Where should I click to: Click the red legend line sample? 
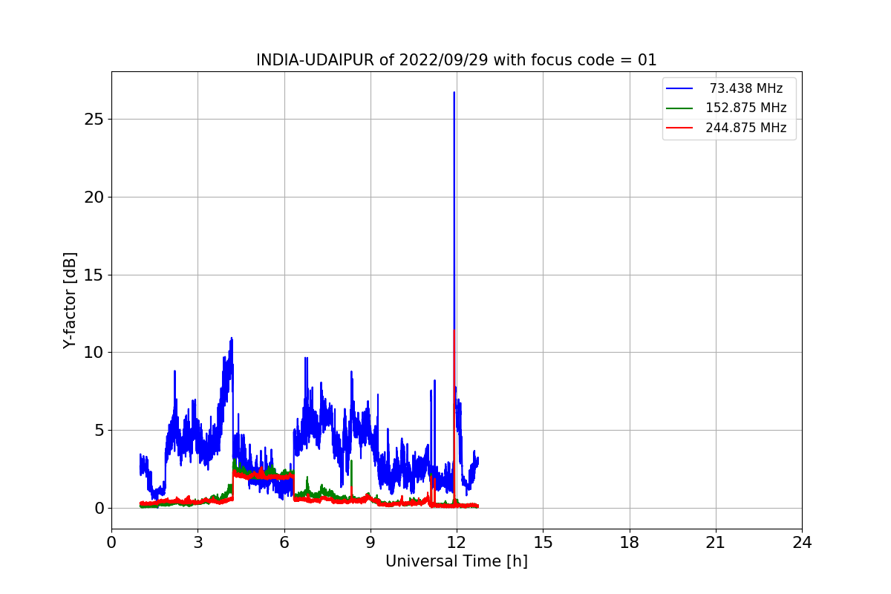(679, 128)
